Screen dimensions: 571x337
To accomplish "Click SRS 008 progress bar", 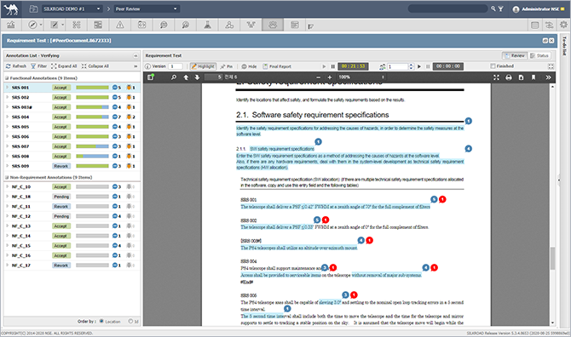I will coord(92,157).
